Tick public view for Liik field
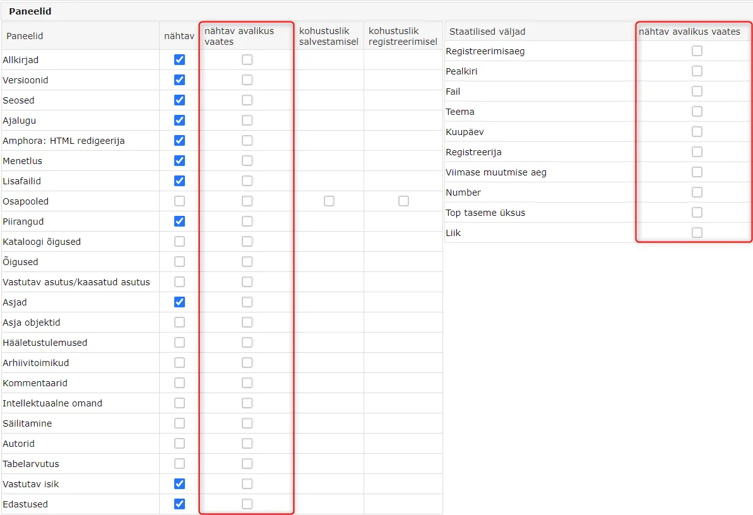Screen dimensions: 753x515 pos(697,232)
